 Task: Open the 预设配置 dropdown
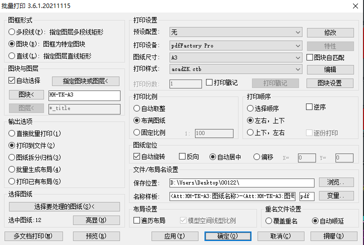tap(235, 32)
